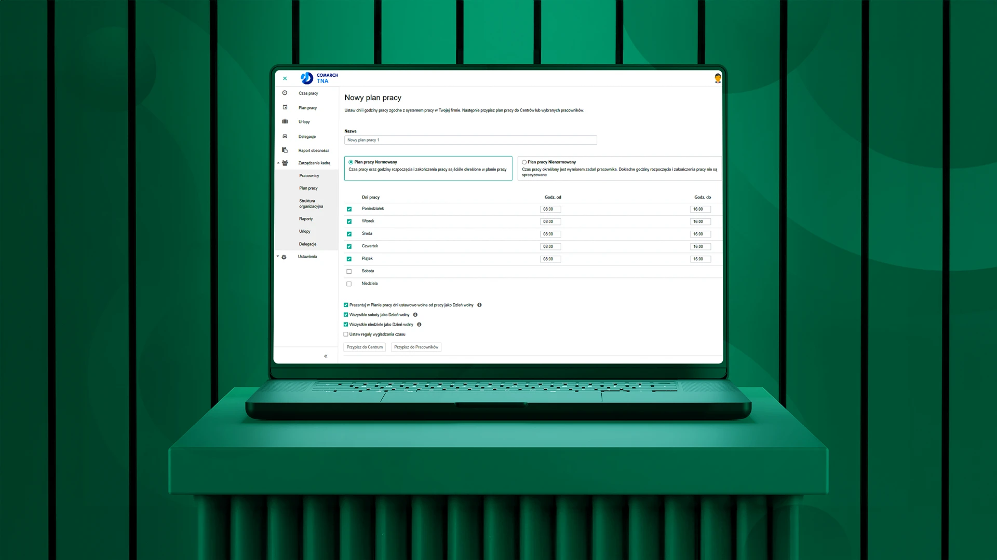The height and width of the screenshot is (560, 997).
Task: Open Delegacje under Zarządzanie kadrą
Action: [307, 244]
